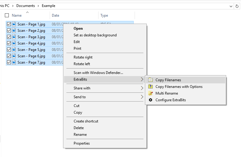
Task: Click the file icon for Scan - Page 5.jpg
Action: tap(14, 50)
